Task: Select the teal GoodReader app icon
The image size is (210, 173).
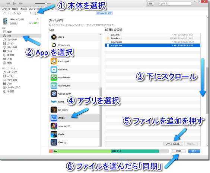Action: [x=54, y=85]
